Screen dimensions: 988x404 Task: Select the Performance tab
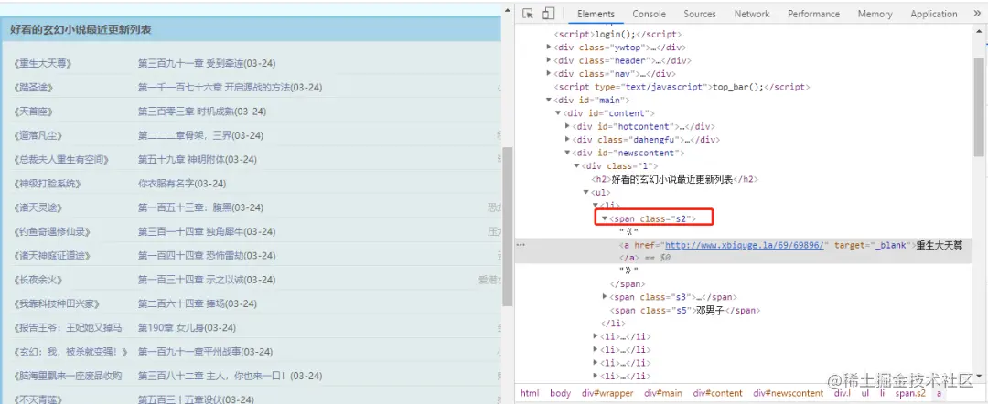pyautogui.click(x=813, y=14)
